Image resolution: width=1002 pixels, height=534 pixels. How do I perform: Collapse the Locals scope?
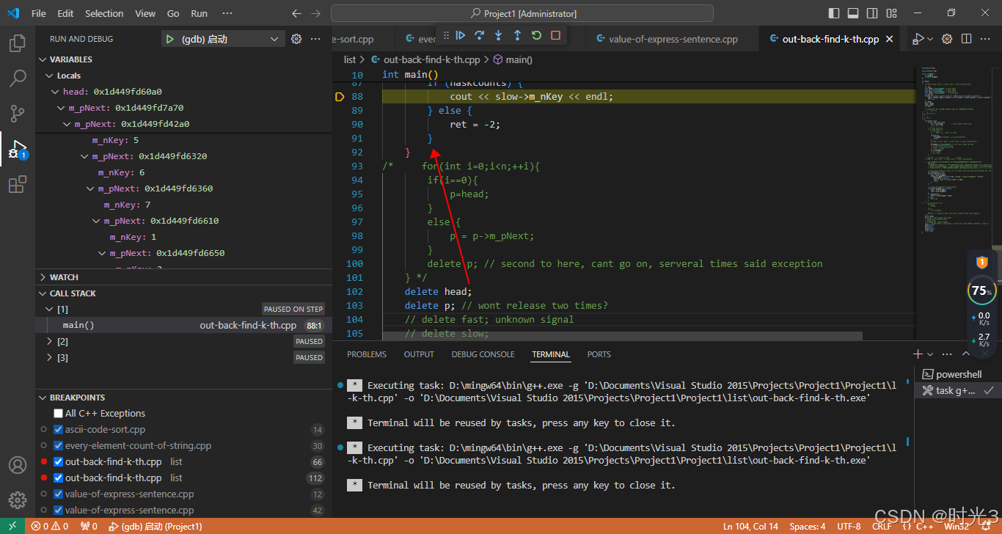(x=50, y=76)
